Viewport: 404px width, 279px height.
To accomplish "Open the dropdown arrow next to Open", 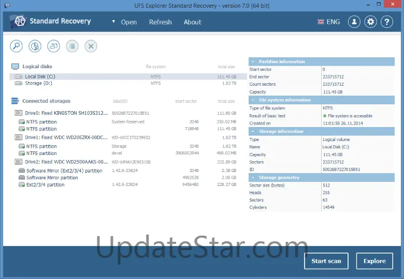I will [x=113, y=22].
